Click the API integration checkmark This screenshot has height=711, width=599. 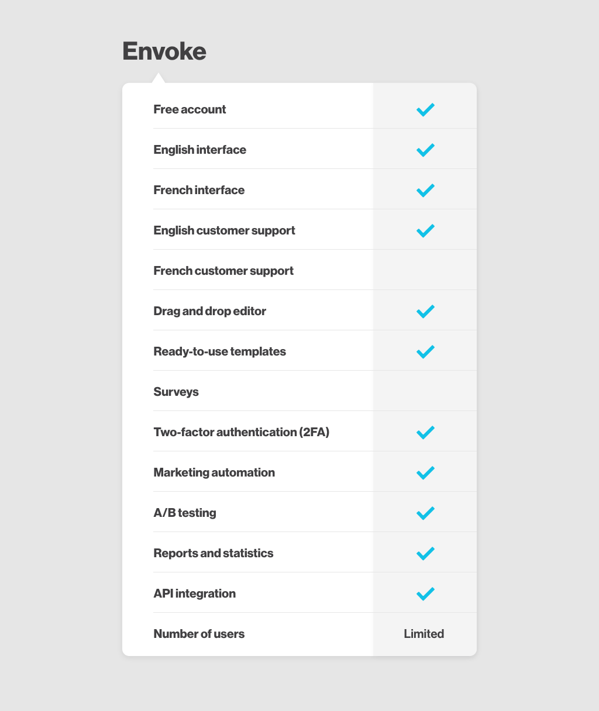[x=425, y=593]
